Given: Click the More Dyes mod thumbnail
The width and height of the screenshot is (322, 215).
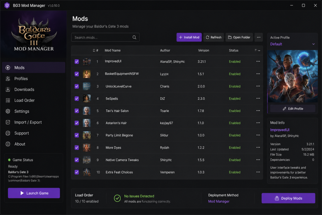Looking at the screenshot, I should [87, 148].
